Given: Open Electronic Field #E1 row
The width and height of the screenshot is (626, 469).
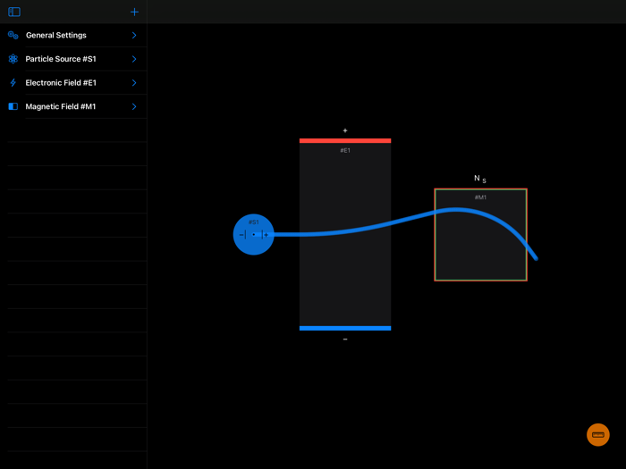Looking at the screenshot, I should 73,82.
